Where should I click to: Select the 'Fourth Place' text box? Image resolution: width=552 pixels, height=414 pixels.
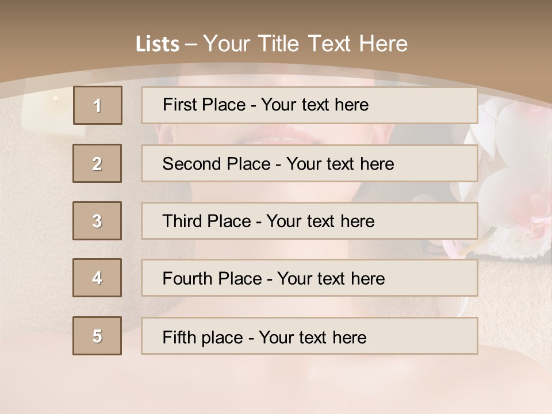tap(309, 278)
